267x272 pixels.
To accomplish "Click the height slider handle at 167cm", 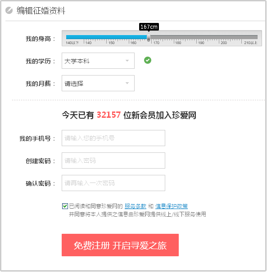I will [149, 37].
